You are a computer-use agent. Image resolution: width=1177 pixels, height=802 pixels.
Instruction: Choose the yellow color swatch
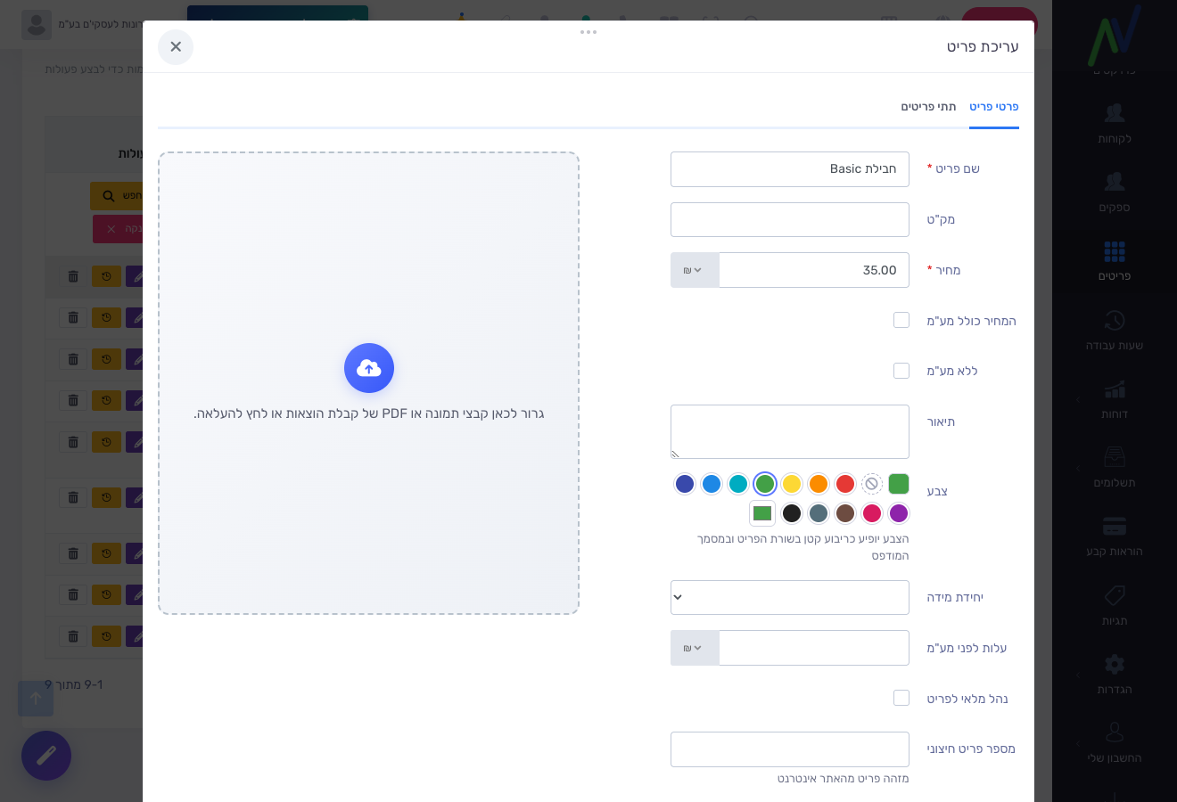click(x=792, y=484)
